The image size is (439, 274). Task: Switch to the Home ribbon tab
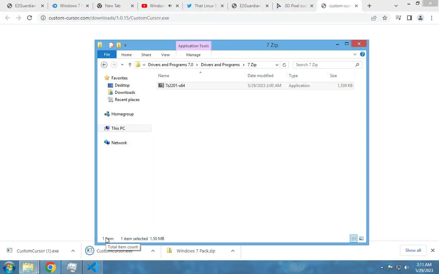coord(127,55)
